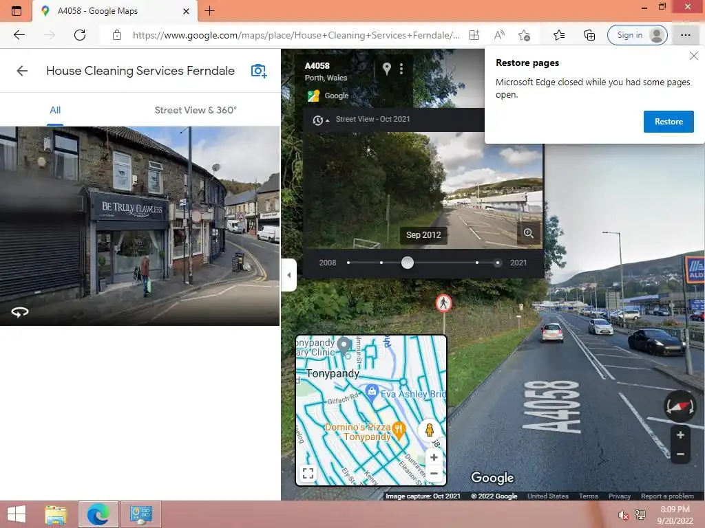
Task: Open the Windows Start menu
Action: coord(17,514)
